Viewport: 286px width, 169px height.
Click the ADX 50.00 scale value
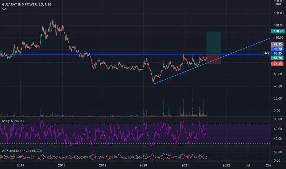click(x=278, y=152)
